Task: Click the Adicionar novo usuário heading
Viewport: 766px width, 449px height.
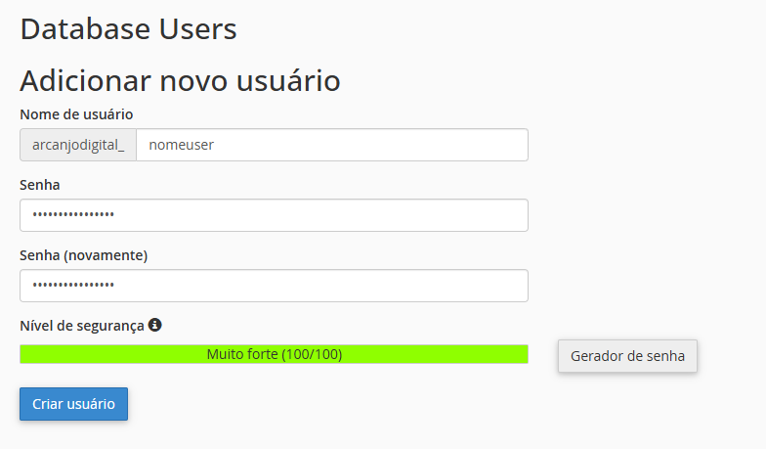Action: [180, 80]
